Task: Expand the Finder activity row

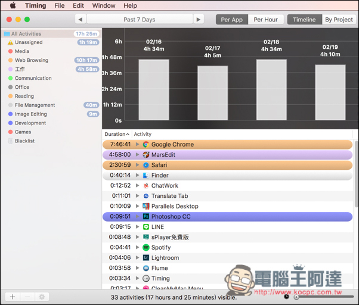Action: coord(137,176)
